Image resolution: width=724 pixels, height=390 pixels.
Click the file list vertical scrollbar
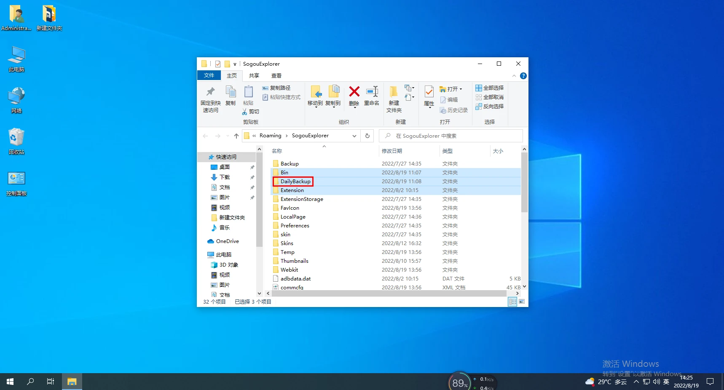524,182
